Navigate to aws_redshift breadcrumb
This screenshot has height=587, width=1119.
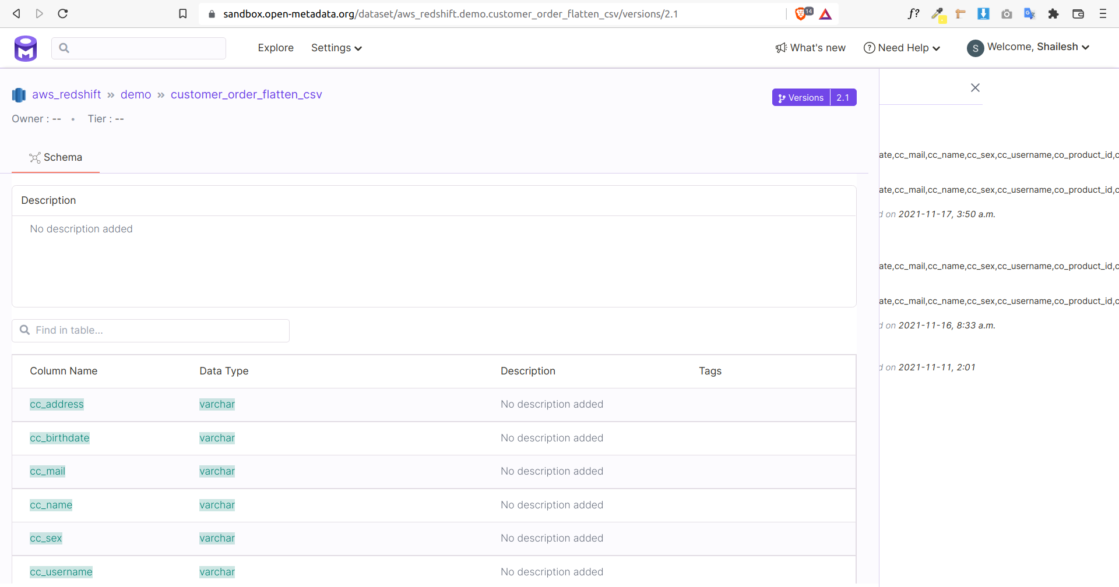coord(66,94)
